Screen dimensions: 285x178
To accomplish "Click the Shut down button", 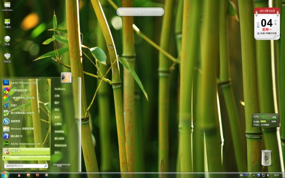I will 60,166.
